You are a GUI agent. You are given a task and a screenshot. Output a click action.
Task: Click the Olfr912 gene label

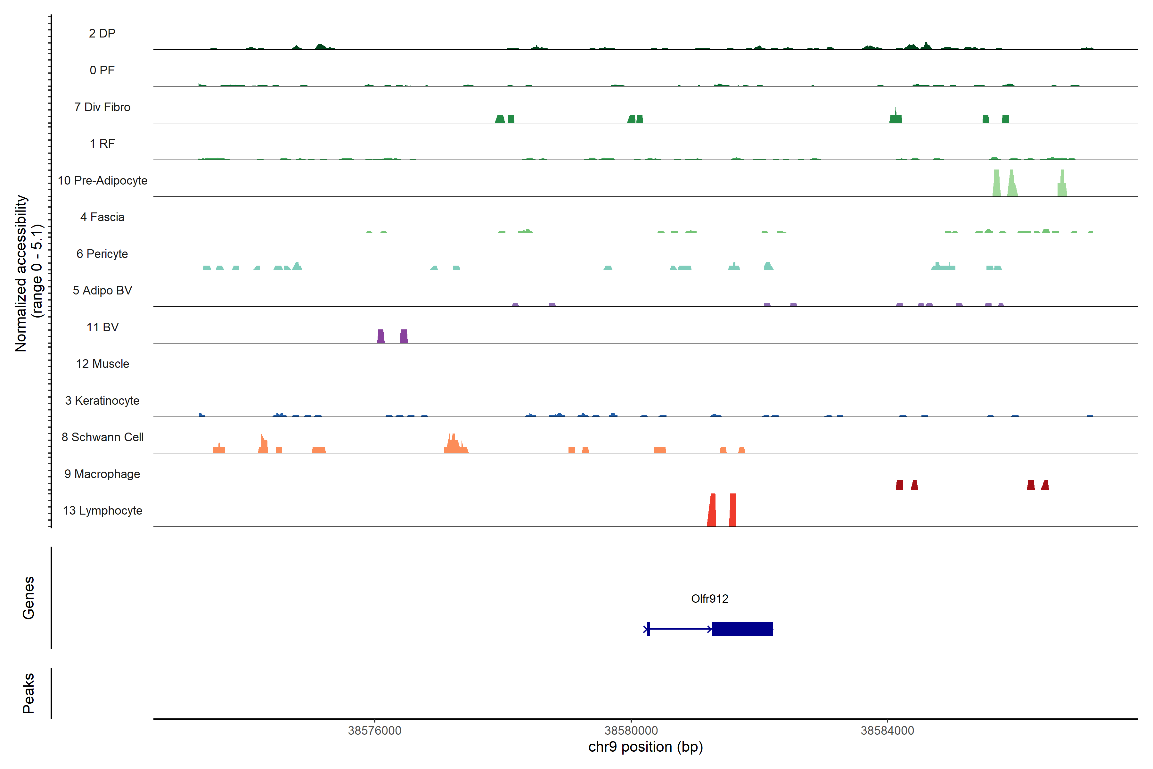point(709,599)
